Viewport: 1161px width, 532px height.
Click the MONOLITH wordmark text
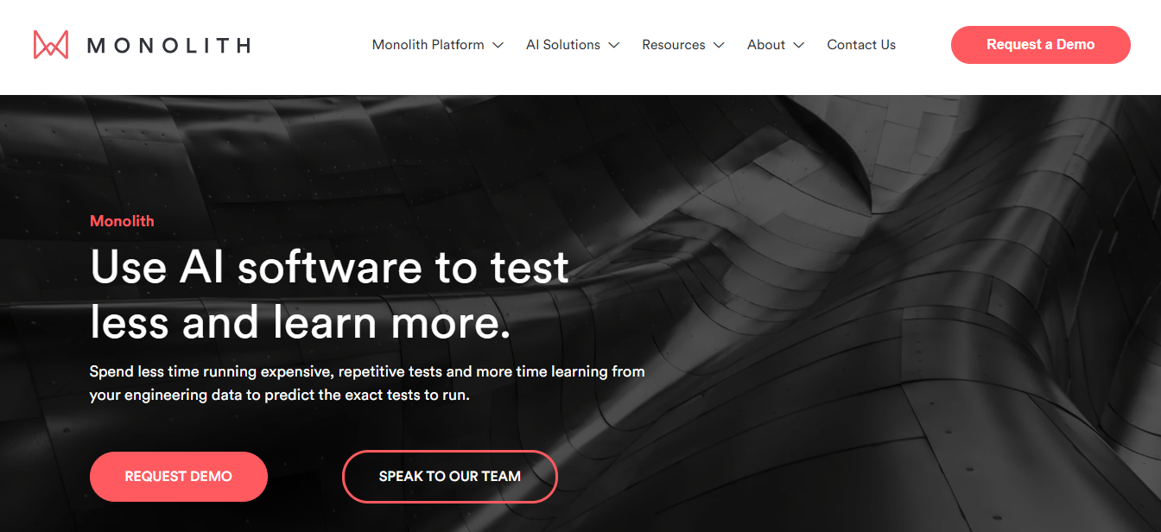tap(169, 45)
